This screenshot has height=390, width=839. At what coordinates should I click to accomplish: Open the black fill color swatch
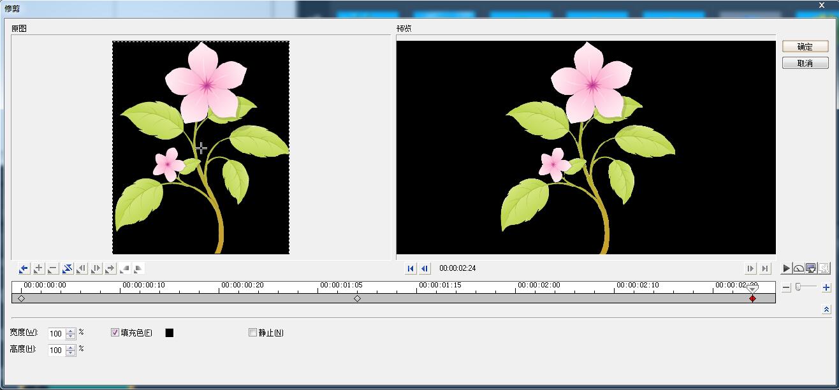[x=170, y=333]
